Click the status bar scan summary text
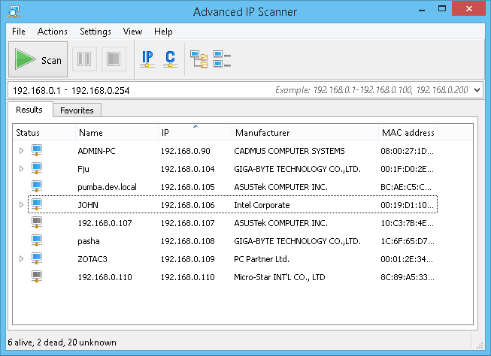 point(62,342)
